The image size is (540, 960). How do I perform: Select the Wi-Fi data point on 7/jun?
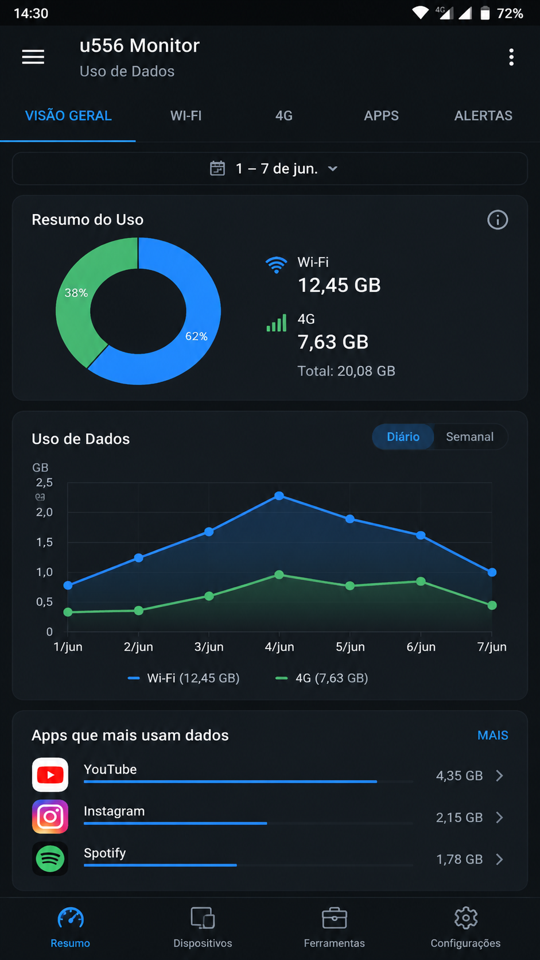492,572
